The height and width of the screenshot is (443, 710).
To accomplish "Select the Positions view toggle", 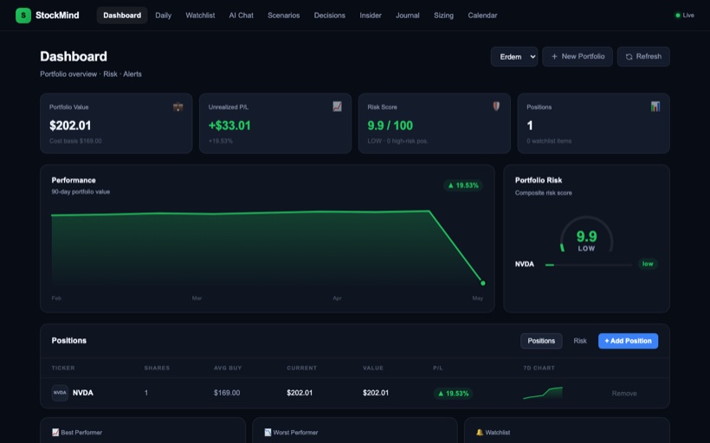I will 541,341.
